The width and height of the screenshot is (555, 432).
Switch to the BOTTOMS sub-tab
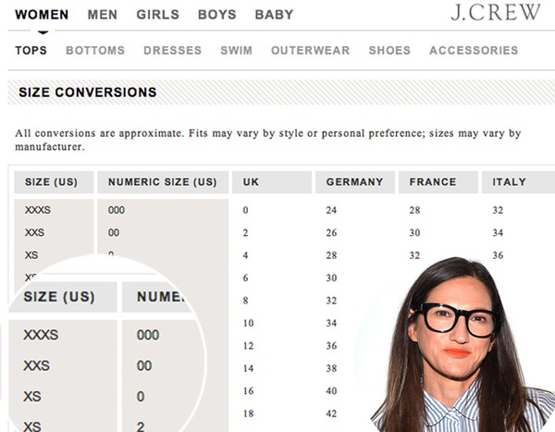coord(95,50)
